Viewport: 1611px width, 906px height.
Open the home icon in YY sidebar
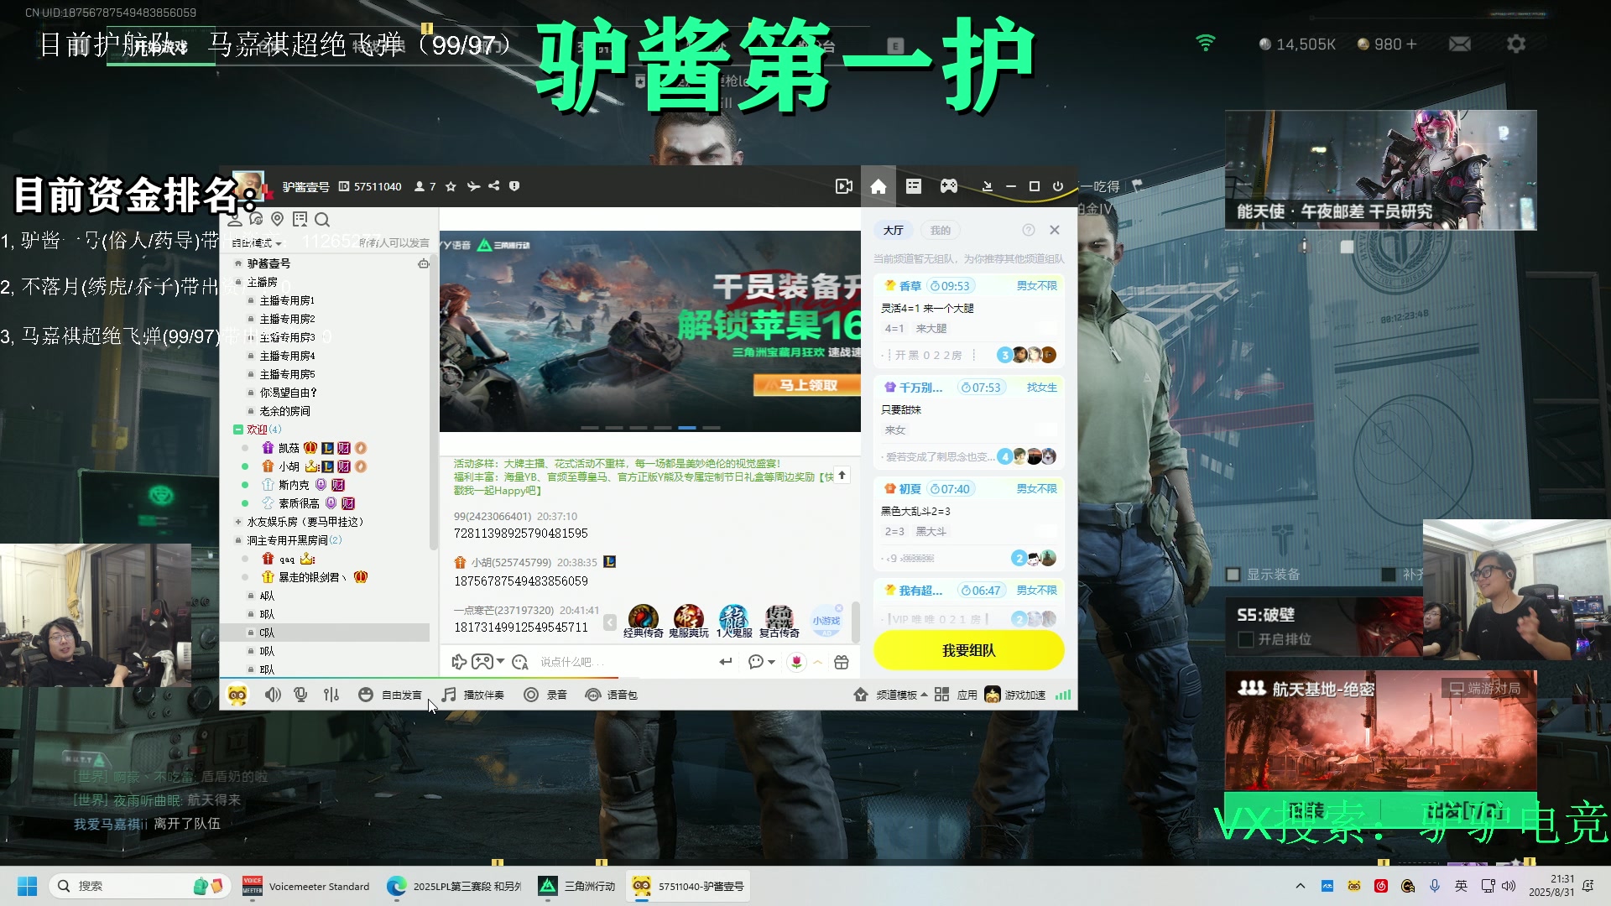point(878,186)
